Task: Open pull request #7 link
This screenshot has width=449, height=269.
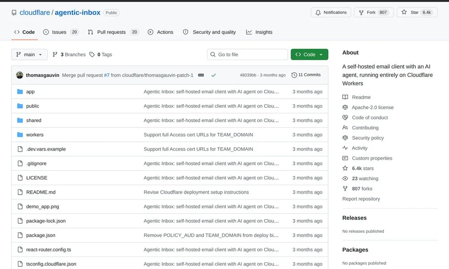Action: click(x=106, y=75)
